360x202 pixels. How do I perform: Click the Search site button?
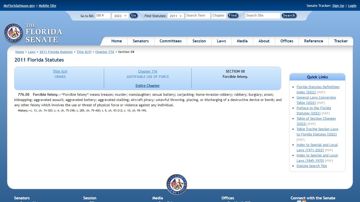tap(289, 16)
